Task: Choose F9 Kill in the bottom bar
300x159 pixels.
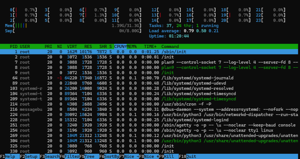Action: [x=169, y=157]
